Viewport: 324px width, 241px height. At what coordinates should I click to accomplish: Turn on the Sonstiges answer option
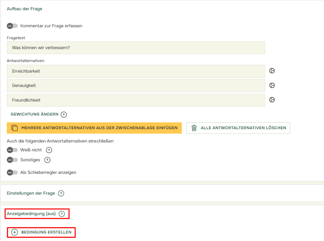click(12, 160)
